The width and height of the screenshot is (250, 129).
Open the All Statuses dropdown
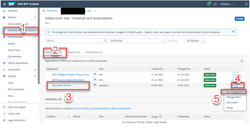click(x=196, y=41)
